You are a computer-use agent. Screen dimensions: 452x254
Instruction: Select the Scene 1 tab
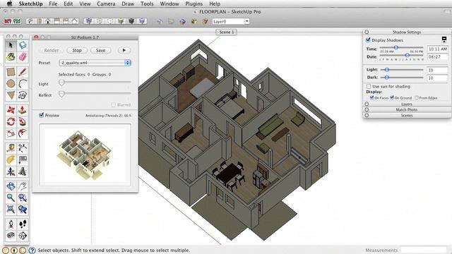pos(227,32)
